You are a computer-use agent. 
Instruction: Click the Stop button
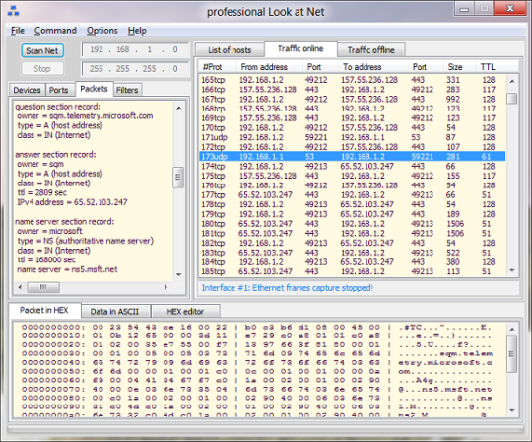pyautogui.click(x=42, y=69)
